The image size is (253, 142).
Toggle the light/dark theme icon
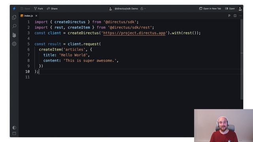[14, 127]
